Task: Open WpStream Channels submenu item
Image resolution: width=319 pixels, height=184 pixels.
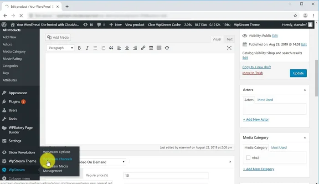Action: pyautogui.click(x=57, y=159)
